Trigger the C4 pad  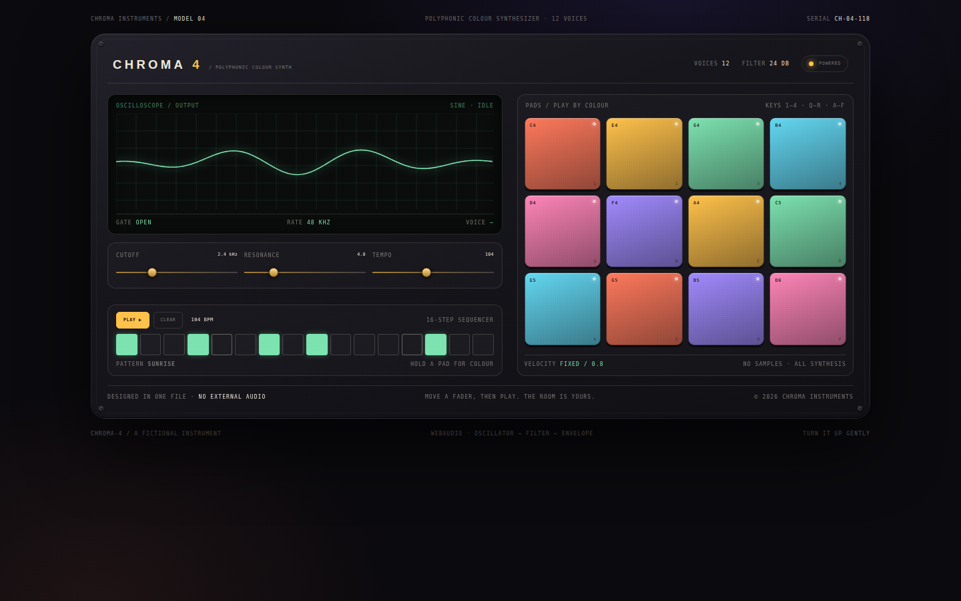[563, 154]
